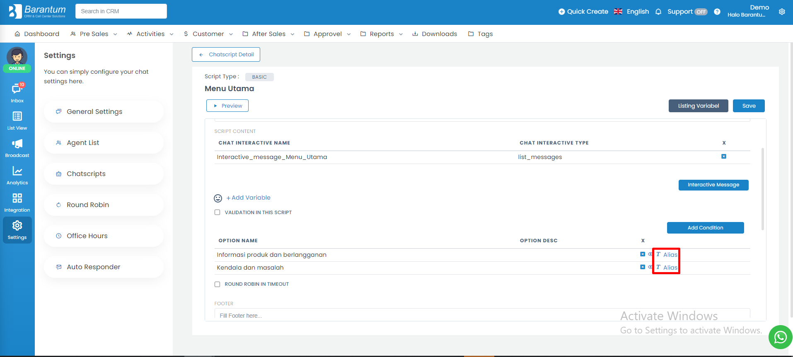Open Round Robin settings

[104, 205]
